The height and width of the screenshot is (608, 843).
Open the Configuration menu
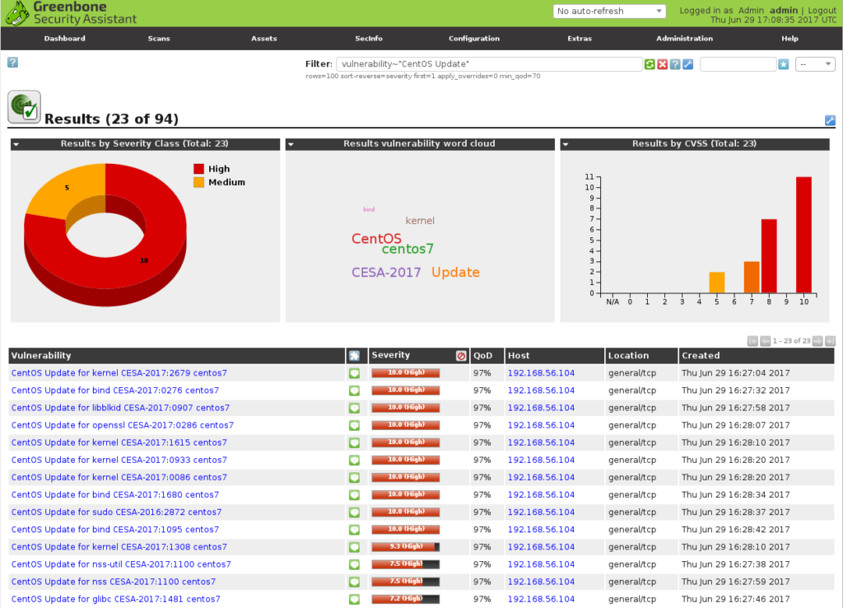coord(473,39)
